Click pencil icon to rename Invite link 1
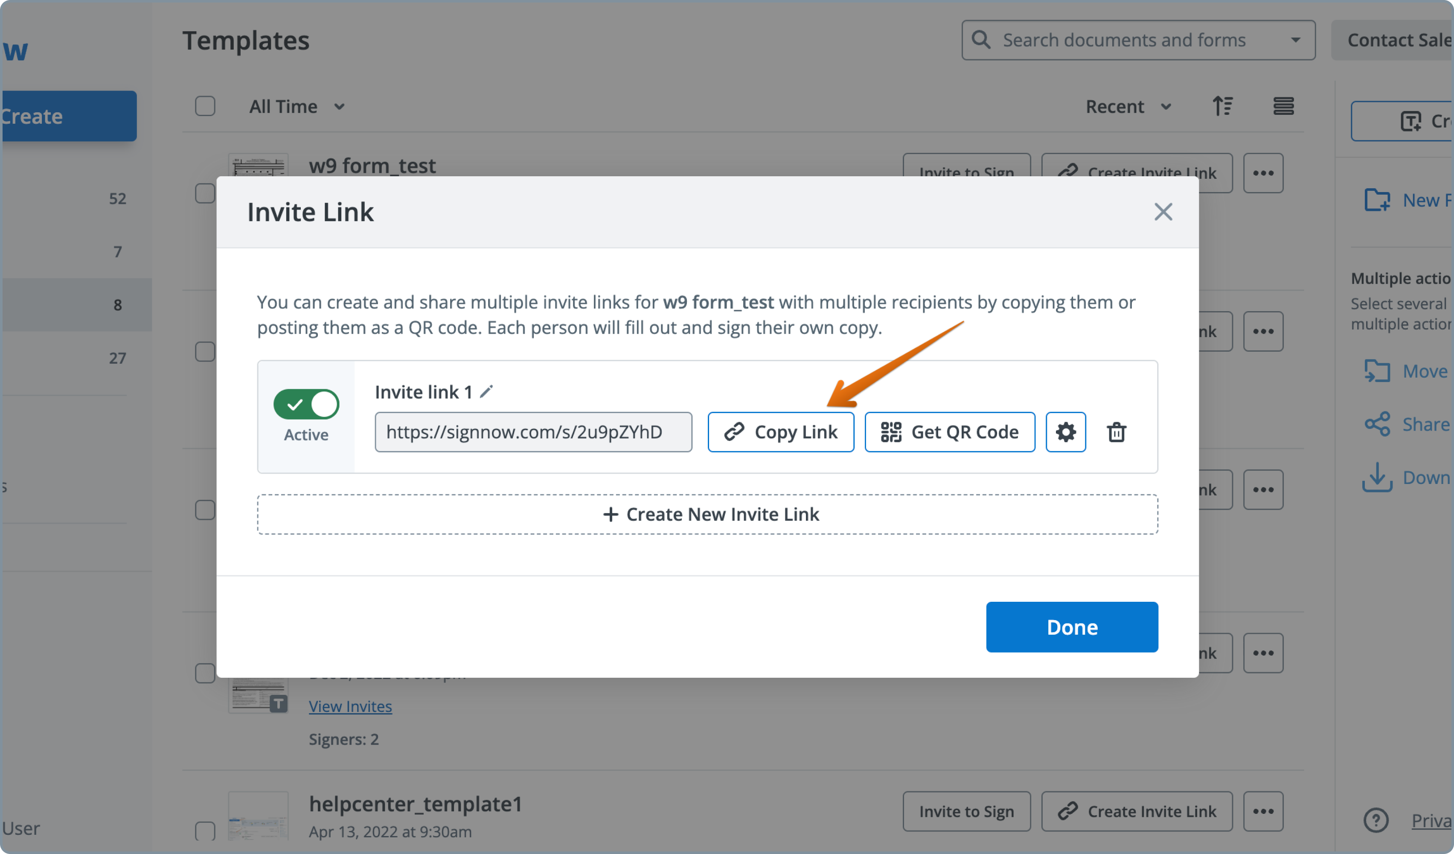Screen dimensions: 1454x854 click(486, 392)
